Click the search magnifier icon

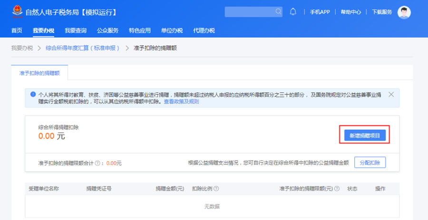[278, 12]
